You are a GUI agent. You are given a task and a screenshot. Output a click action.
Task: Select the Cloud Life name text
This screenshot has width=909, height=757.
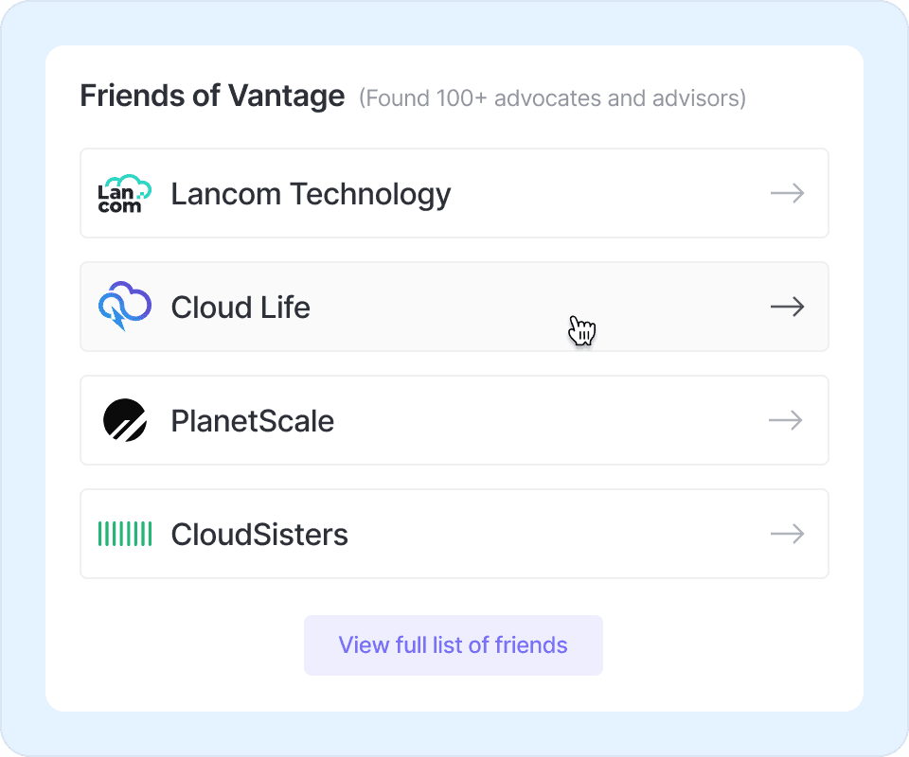click(241, 308)
